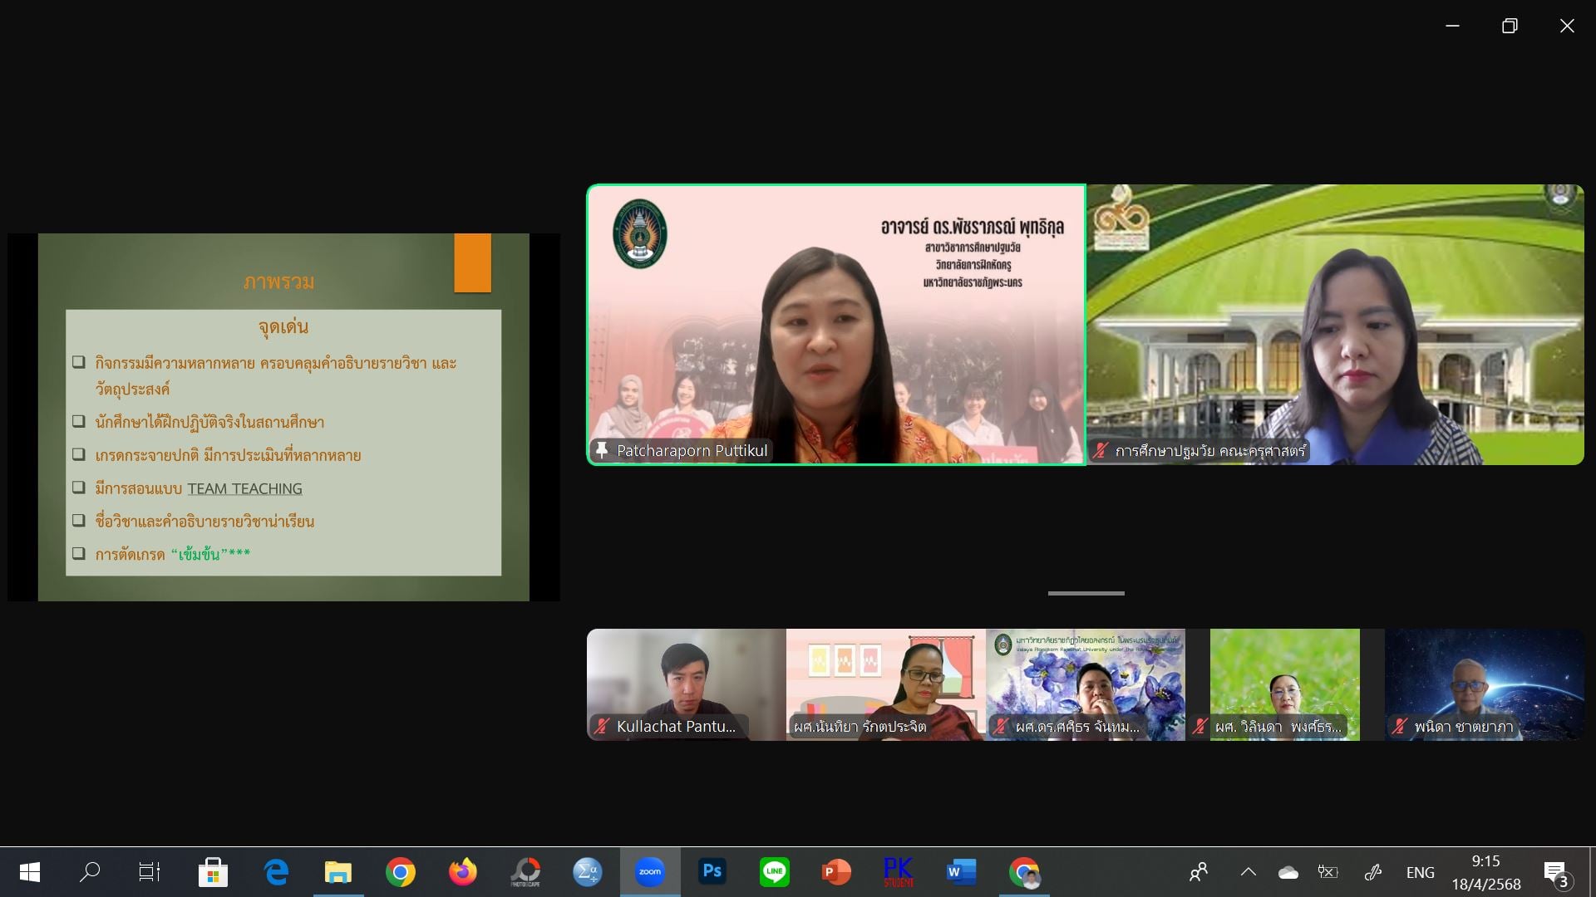Viewport: 1596px width, 897px height.
Task: Open the Windows Start menu
Action: coord(30,872)
